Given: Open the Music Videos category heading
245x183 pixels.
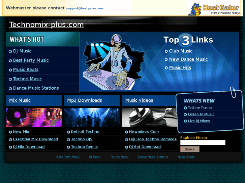Looking at the screenshot, I should [x=139, y=100].
